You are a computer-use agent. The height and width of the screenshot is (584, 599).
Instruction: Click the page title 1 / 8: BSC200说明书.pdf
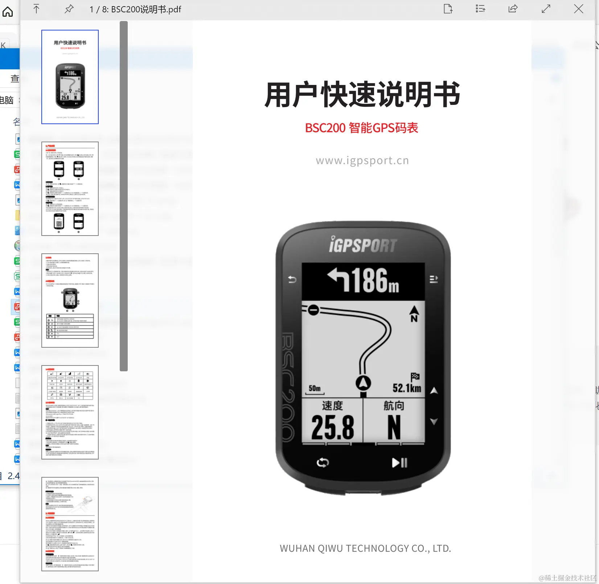point(135,9)
